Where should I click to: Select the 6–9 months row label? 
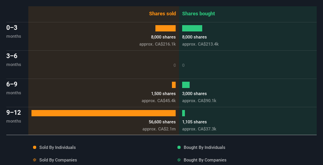[x=14, y=88]
